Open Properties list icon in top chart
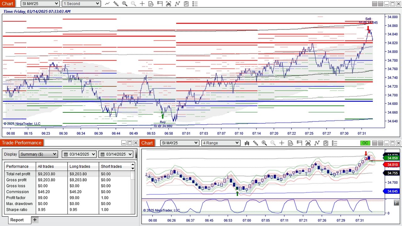Image resolution: width=402 pixels, height=226 pixels. pyautogui.click(x=195, y=3)
